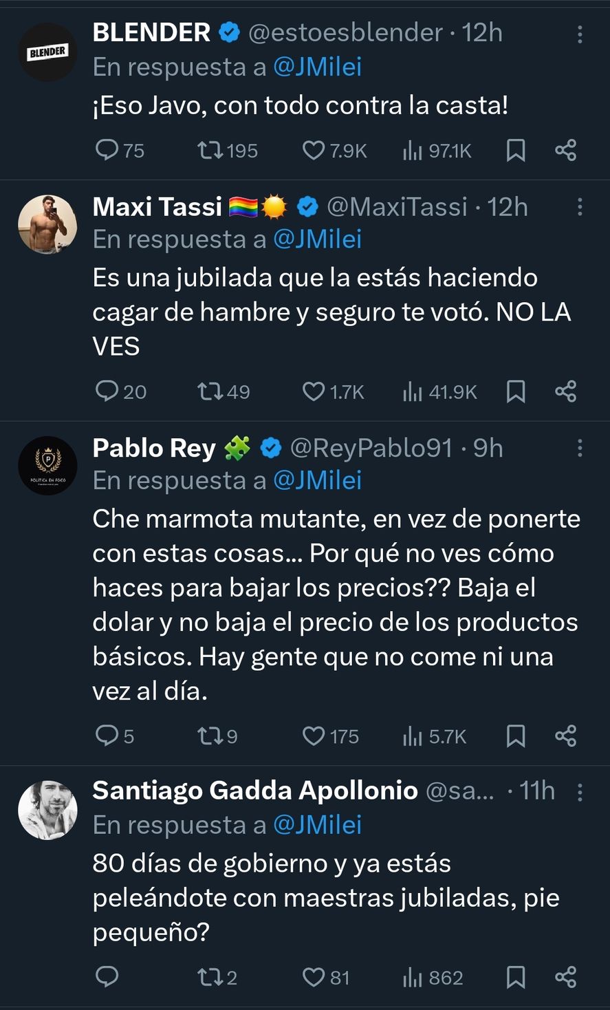This screenshot has height=1010, width=610.
Task: Bookmark Santiago Gadda Apollonio's tweet
Action: (516, 977)
